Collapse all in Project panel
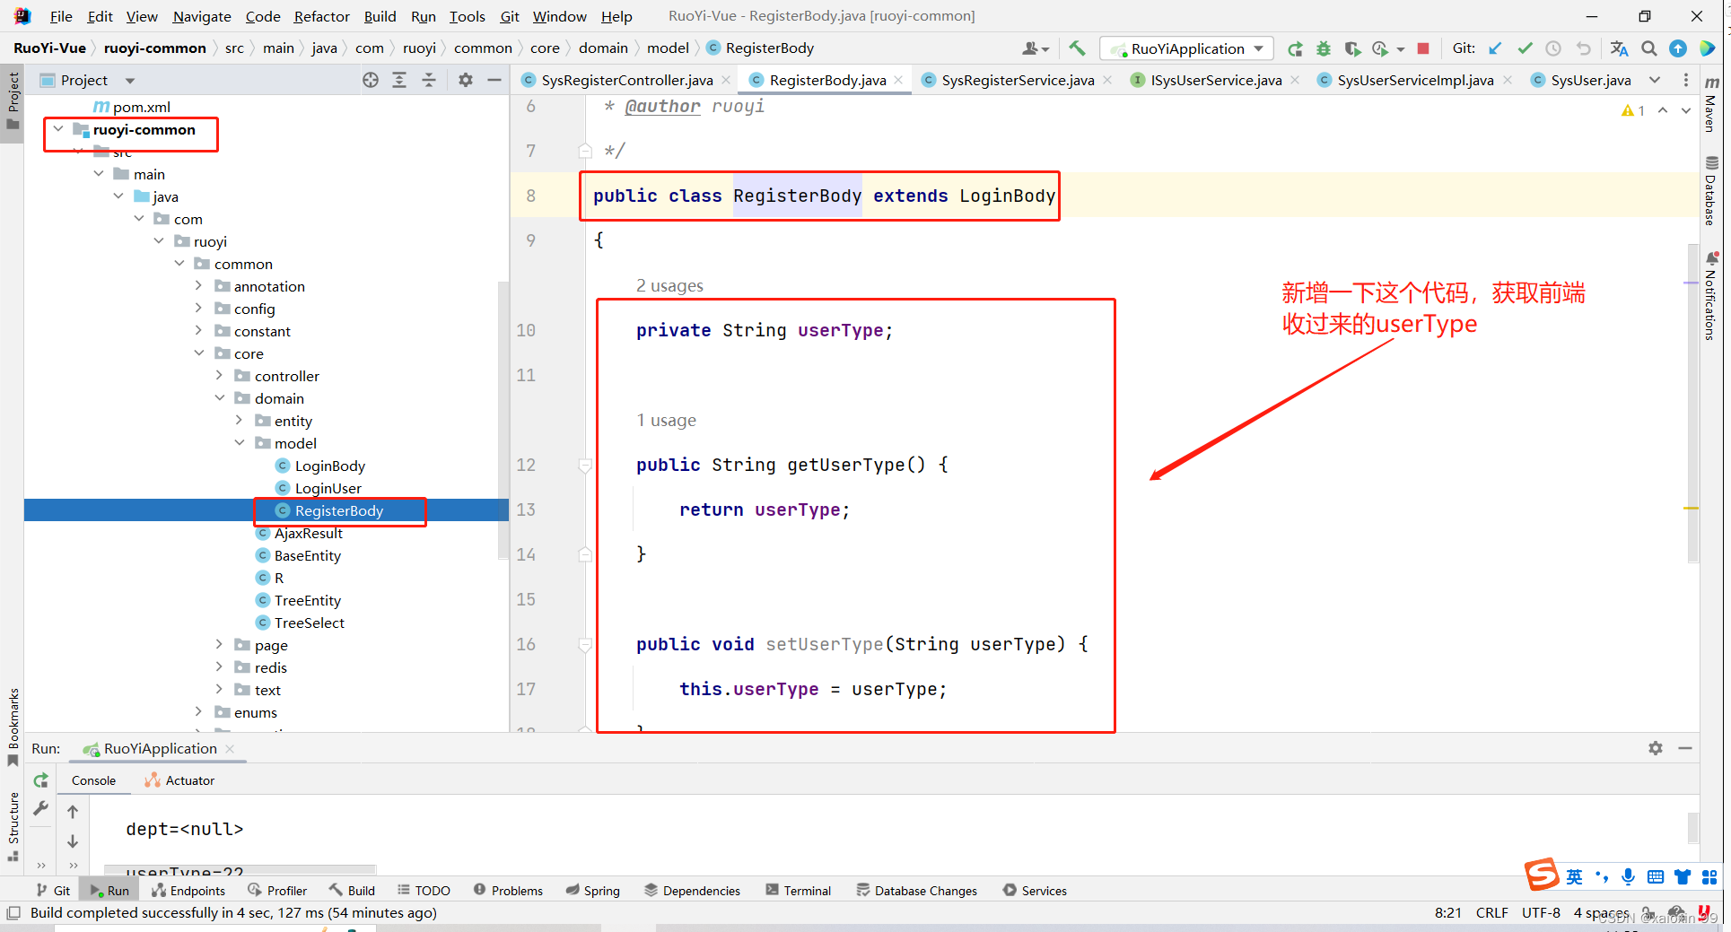The image size is (1731, 932). pyautogui.click(x=429, y=80)
